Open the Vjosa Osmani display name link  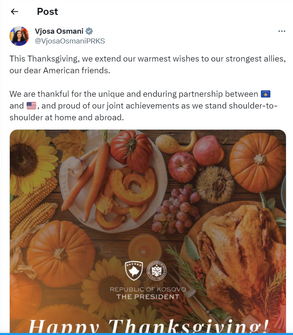pyautogui.click(x=59, y=31)
